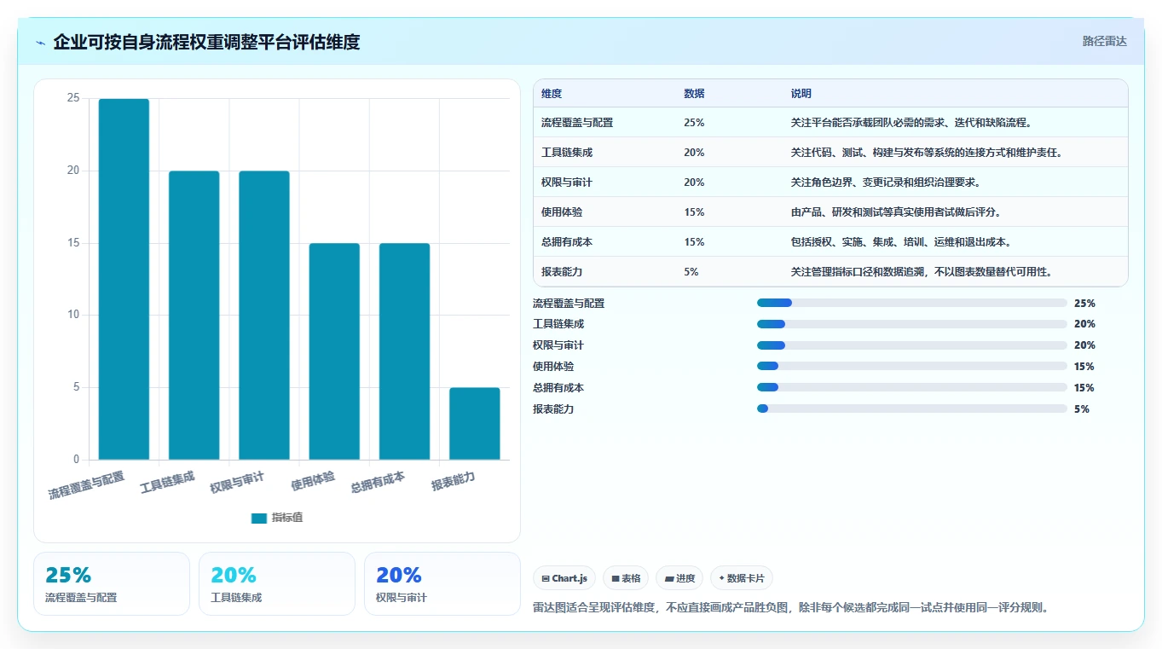Click the 5% value beside the progress bar
Screen dimensions: 1162x649
pos(1082,409)
